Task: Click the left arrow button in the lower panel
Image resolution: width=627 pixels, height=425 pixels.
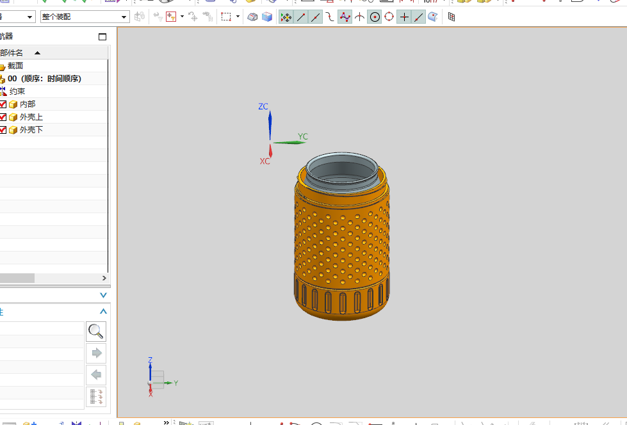Action: tap(96, 374)
